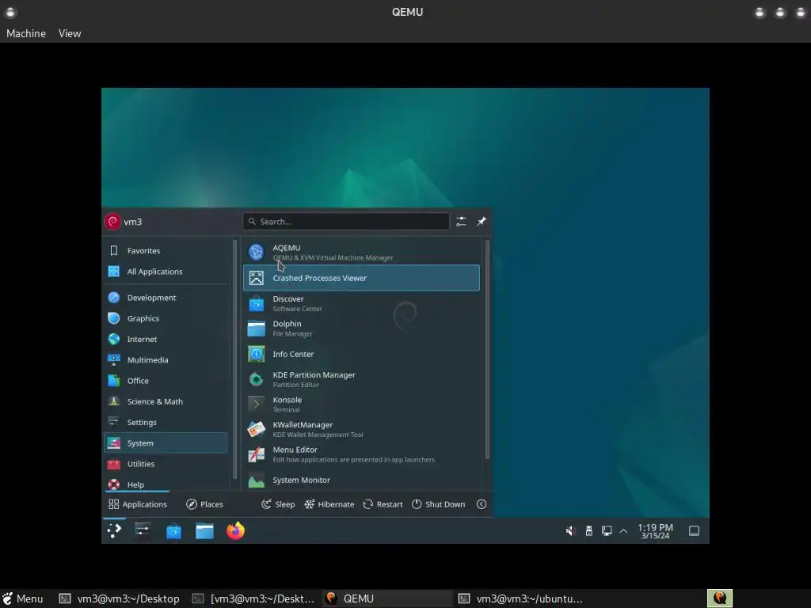811x608 pixels.
Task: Open QEMU Machine menu
Action: pyautogui.click(x=26, y=33)
